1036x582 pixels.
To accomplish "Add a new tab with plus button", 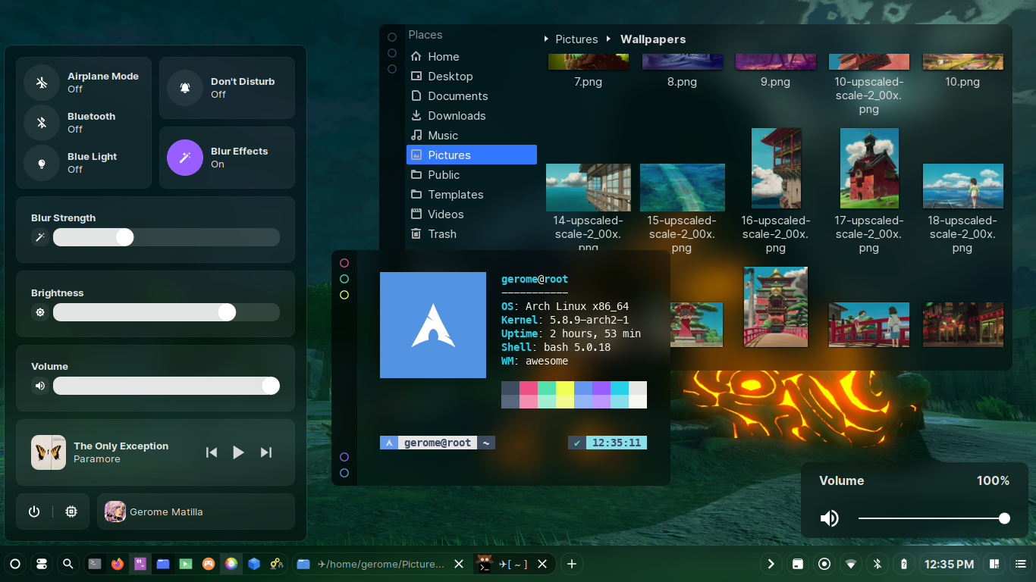I will [x=572, y=564].
